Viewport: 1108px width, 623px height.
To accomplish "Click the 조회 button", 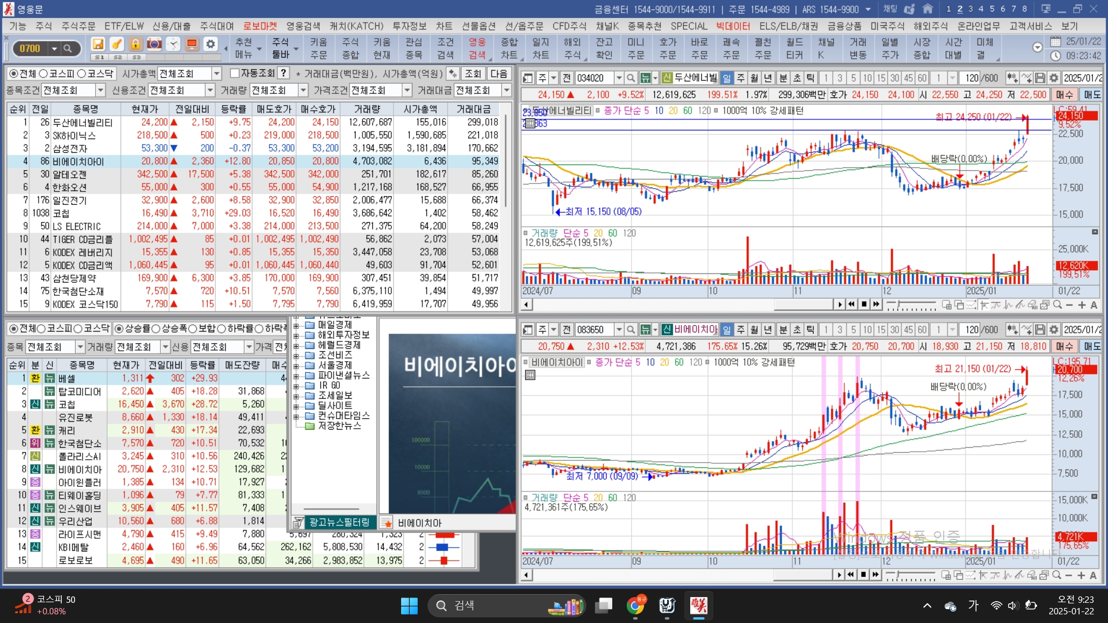I will tap(473, 73).
